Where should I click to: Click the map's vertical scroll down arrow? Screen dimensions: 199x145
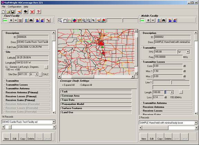(136, 73)
